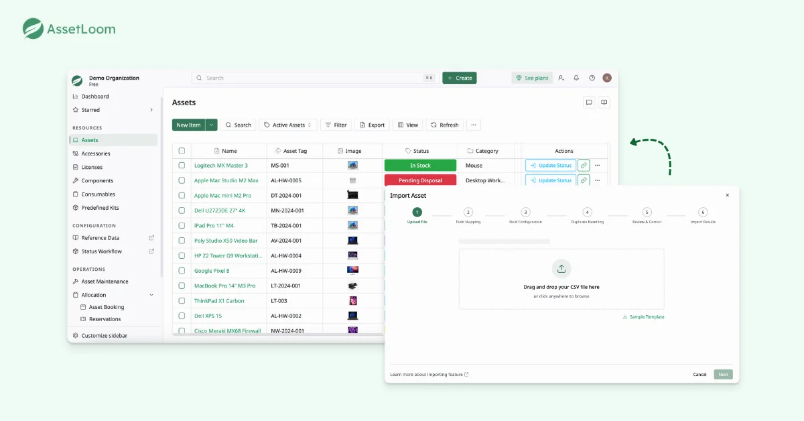Check the Logitech MX Master 3 row checkbox
Viewport: 804px width, 421px height.
click(x=182, y=165)
